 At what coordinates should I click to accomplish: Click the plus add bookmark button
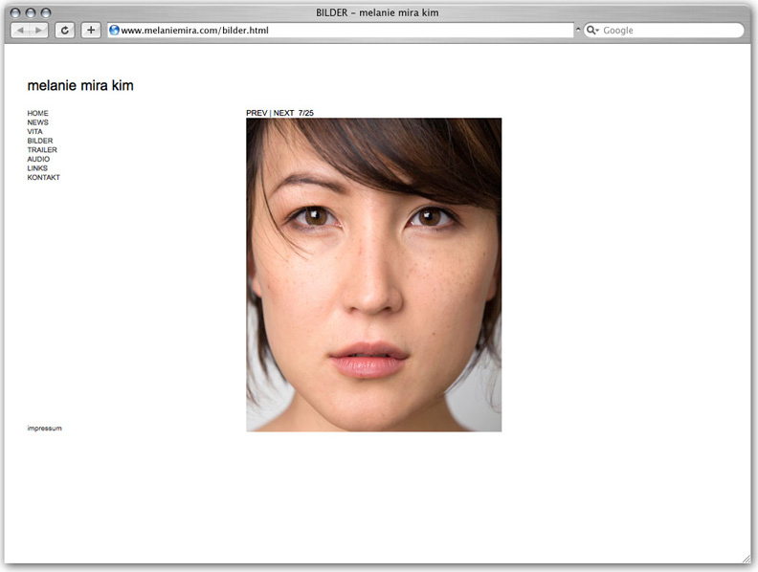coord(91,31)
